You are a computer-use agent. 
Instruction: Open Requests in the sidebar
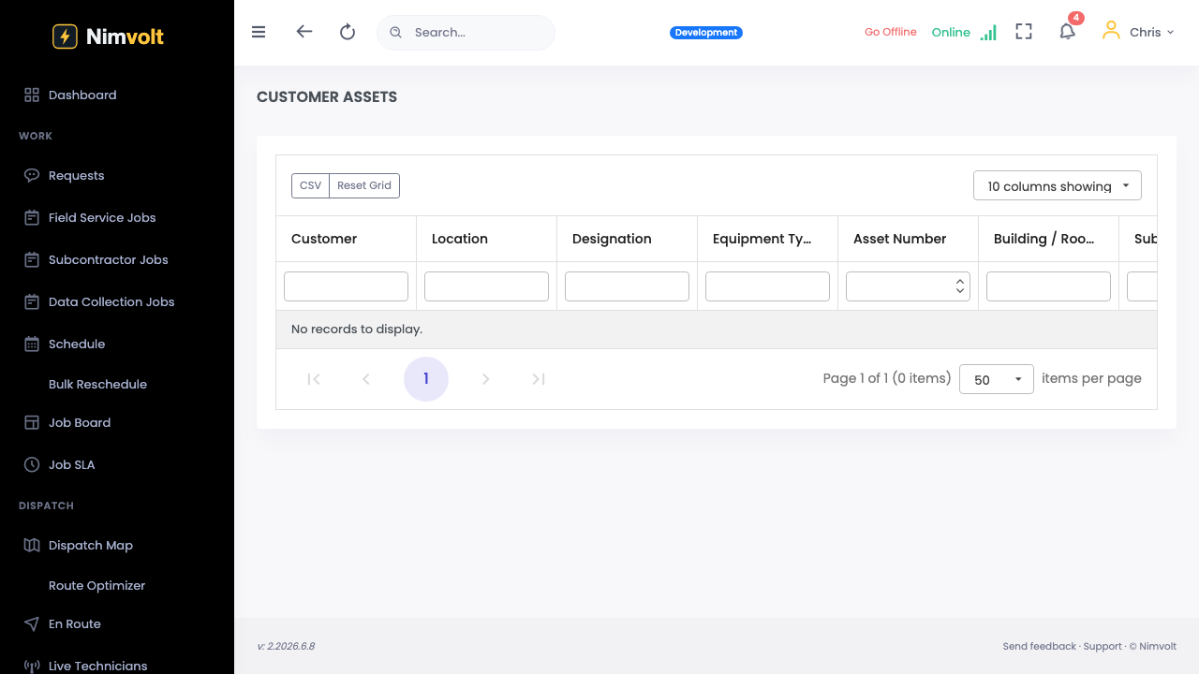[x=76, y=175]
